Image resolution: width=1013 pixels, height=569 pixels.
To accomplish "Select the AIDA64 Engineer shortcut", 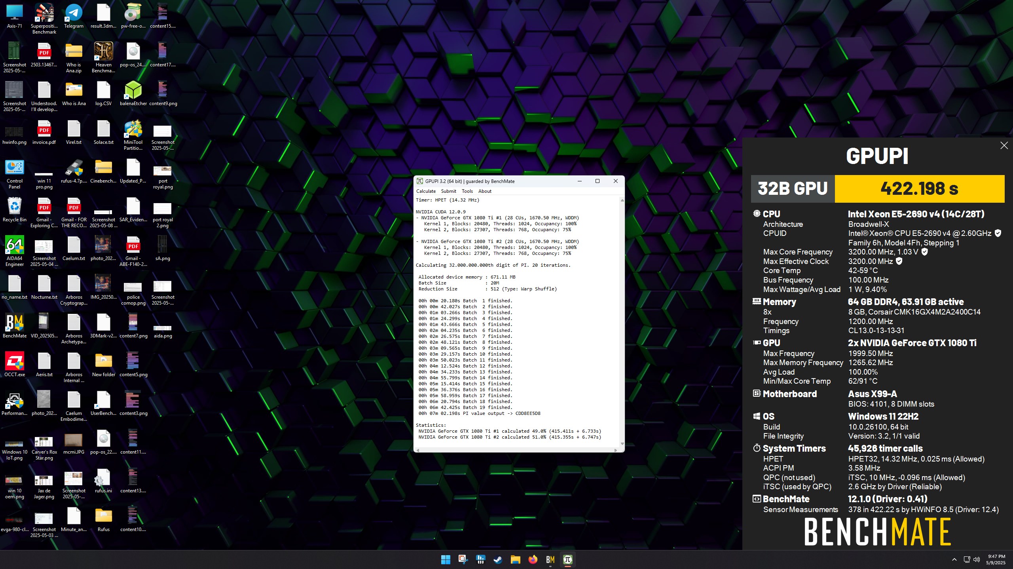I will (x=15, y=251).
